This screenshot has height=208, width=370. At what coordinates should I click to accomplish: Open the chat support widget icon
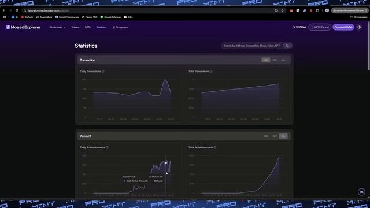(x=361, y=192)
